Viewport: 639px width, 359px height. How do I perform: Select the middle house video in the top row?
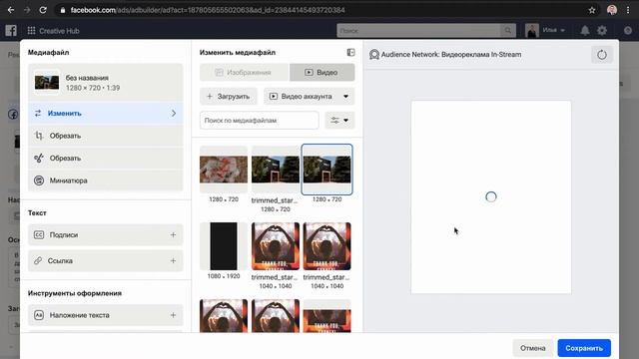[276, 170]
